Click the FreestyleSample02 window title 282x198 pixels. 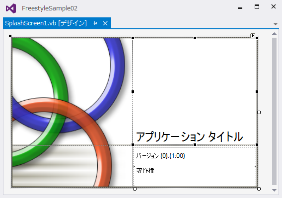coord(50,8)
